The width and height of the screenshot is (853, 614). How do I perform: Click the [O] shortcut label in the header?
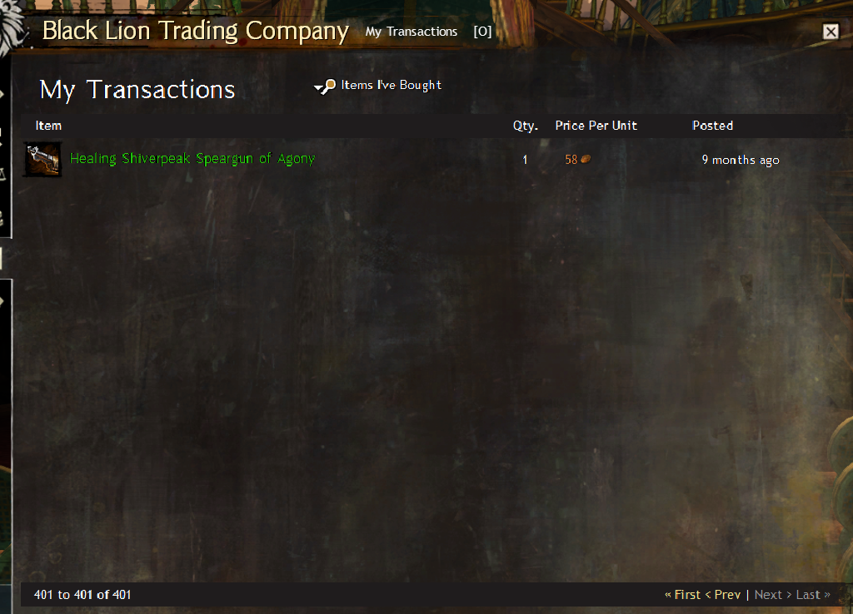pyautogui.click(x=482, y=32)
